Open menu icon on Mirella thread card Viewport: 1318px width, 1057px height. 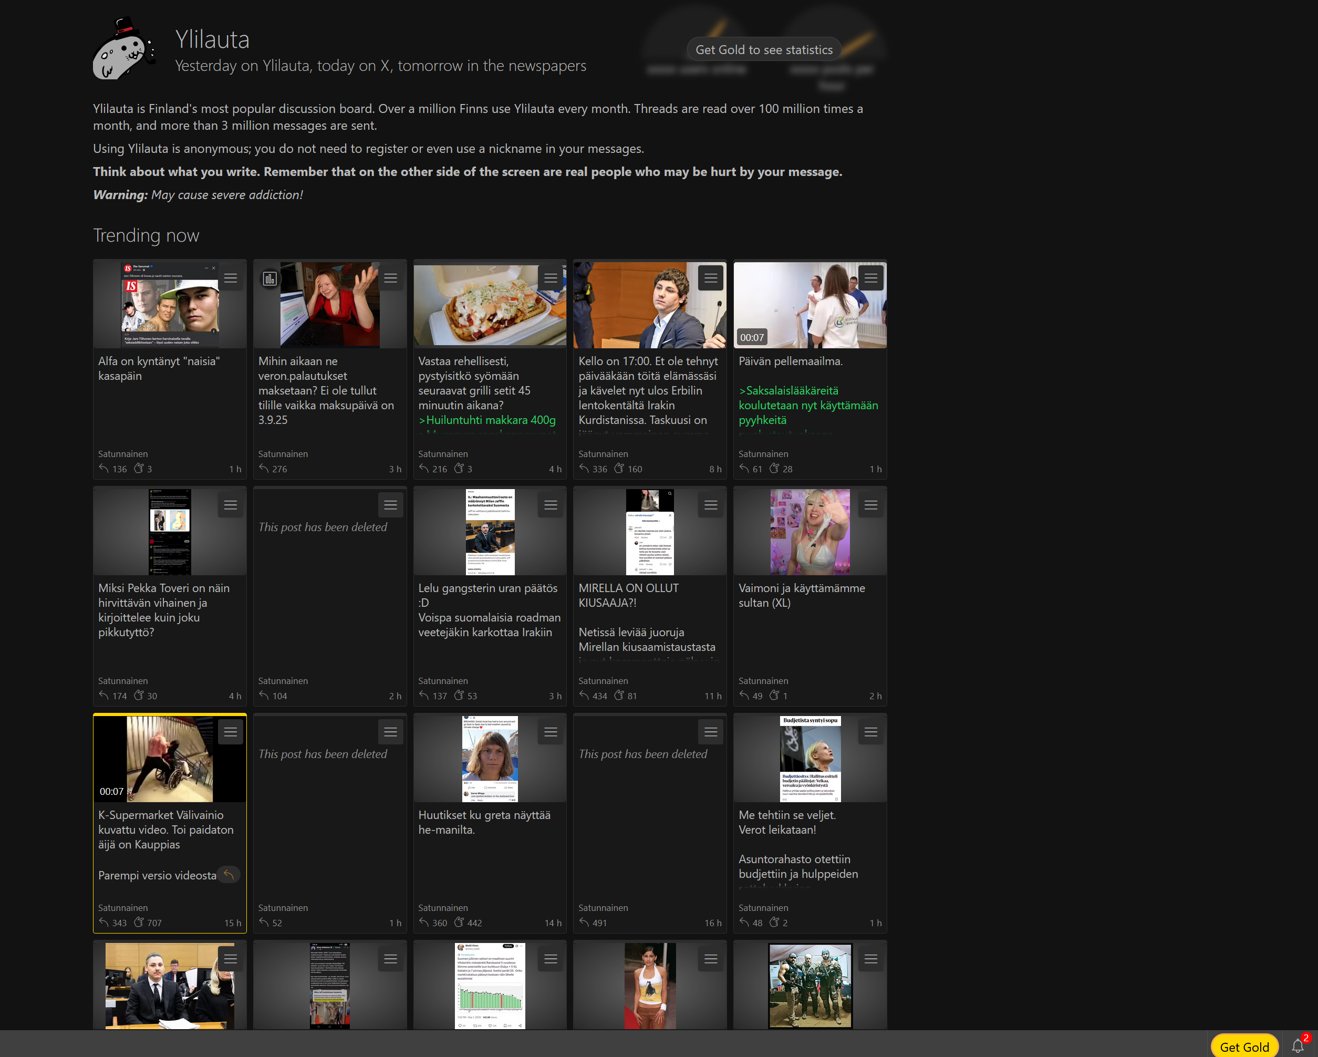pos(710,505)
